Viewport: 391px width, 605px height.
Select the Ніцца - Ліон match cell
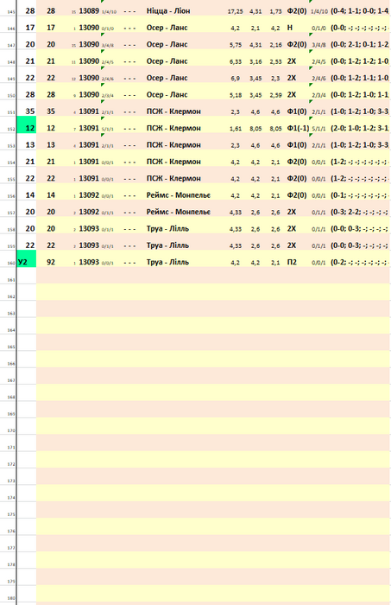coord(168,10)
